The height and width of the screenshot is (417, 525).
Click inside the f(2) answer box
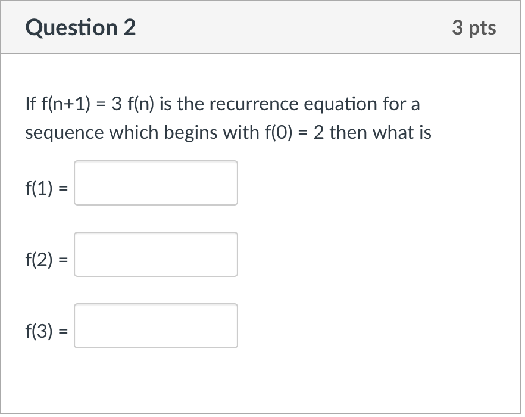click(155, 254)
